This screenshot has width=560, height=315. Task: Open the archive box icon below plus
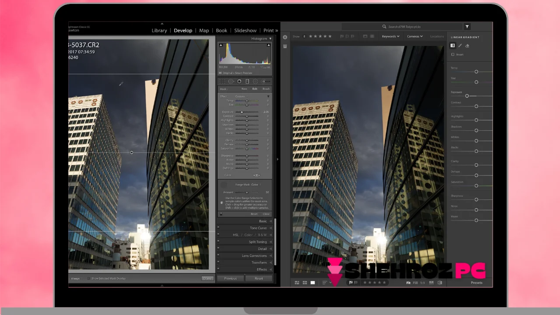(285, 46)
